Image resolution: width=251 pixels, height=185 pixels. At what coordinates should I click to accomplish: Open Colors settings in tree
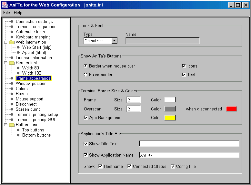pyautogui.click(x=22, y=88)
